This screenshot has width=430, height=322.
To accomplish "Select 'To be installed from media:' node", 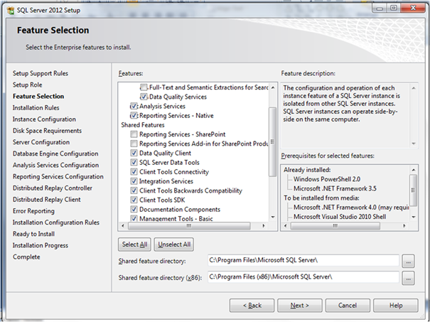I will coord(321,198).
